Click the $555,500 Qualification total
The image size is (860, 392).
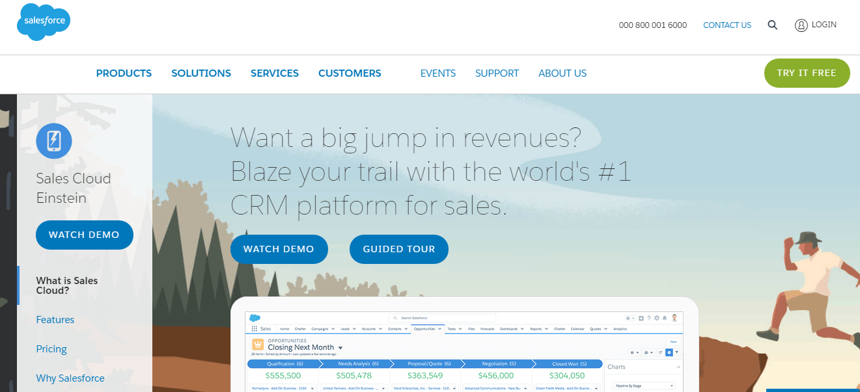pos(283,376)
